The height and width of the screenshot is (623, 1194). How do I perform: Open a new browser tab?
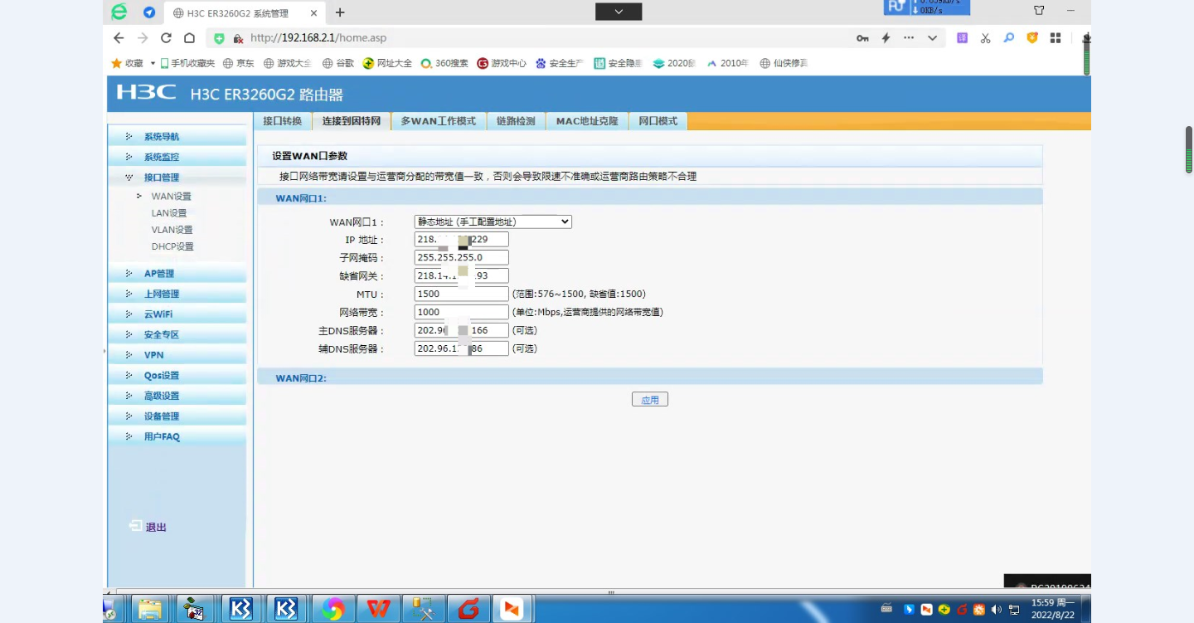tap(340, 12)
